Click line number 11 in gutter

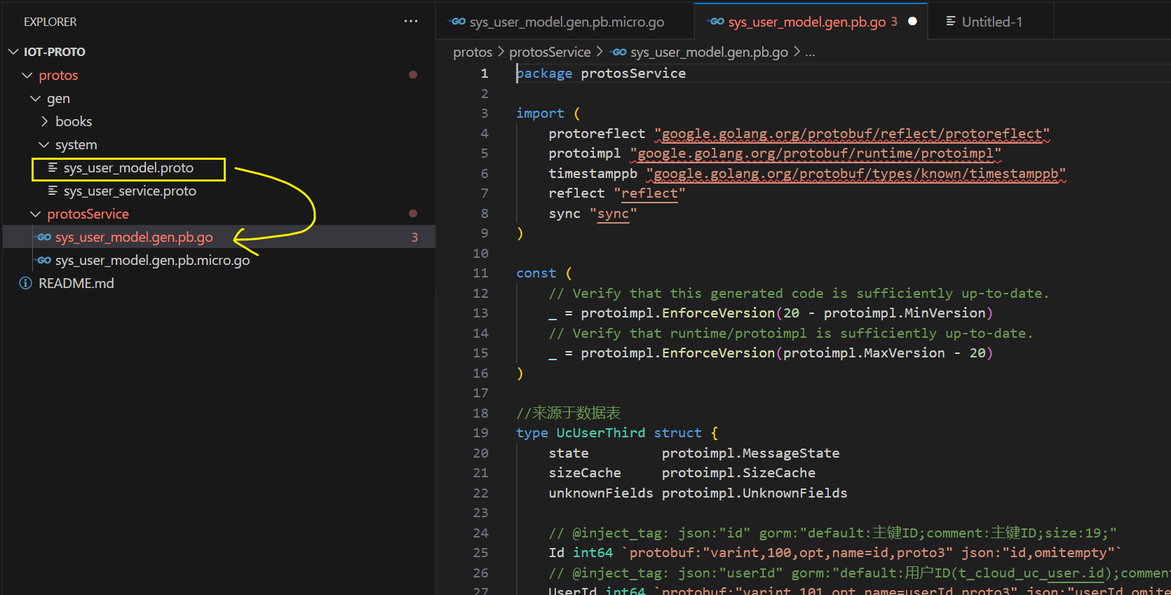point(480,273)
